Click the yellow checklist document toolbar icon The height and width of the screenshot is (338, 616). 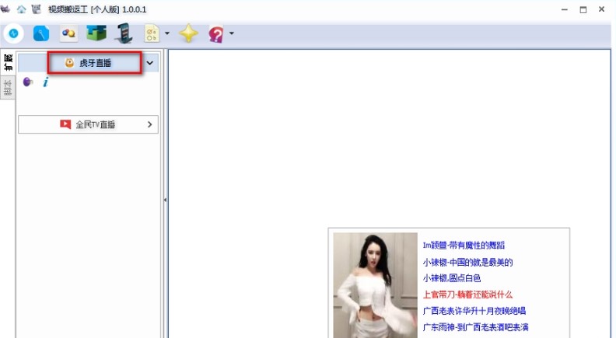[152, 33]
